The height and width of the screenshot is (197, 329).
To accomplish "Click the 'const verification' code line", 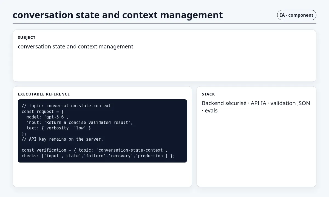I will click(95, 150).
